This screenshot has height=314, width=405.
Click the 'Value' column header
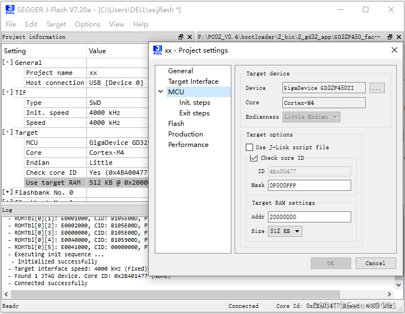point(118,51)
